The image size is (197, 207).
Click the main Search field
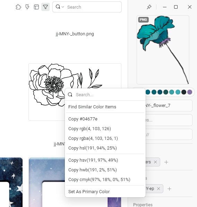(x=87, y=7)
